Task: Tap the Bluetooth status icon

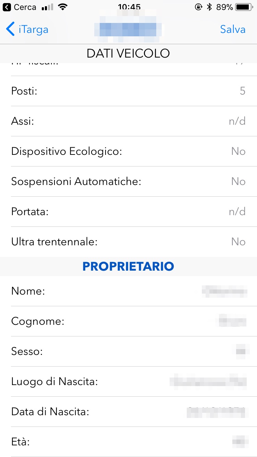Action: 209,7
